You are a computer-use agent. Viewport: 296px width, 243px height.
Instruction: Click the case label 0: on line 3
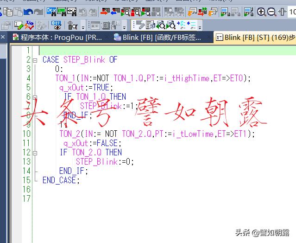click(x=59, y=69)
